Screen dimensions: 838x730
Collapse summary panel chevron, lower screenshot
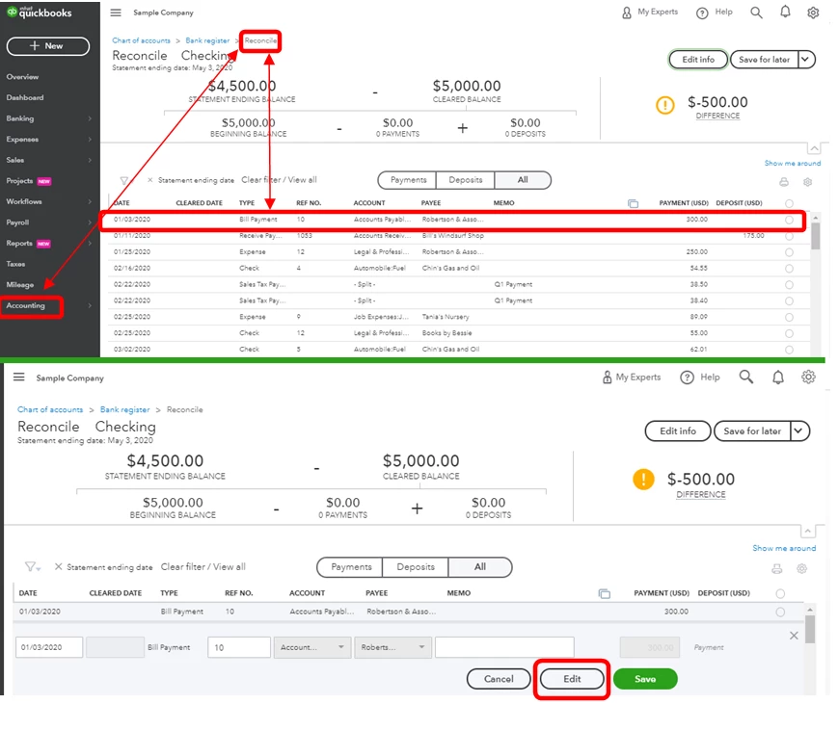[807, 531]
